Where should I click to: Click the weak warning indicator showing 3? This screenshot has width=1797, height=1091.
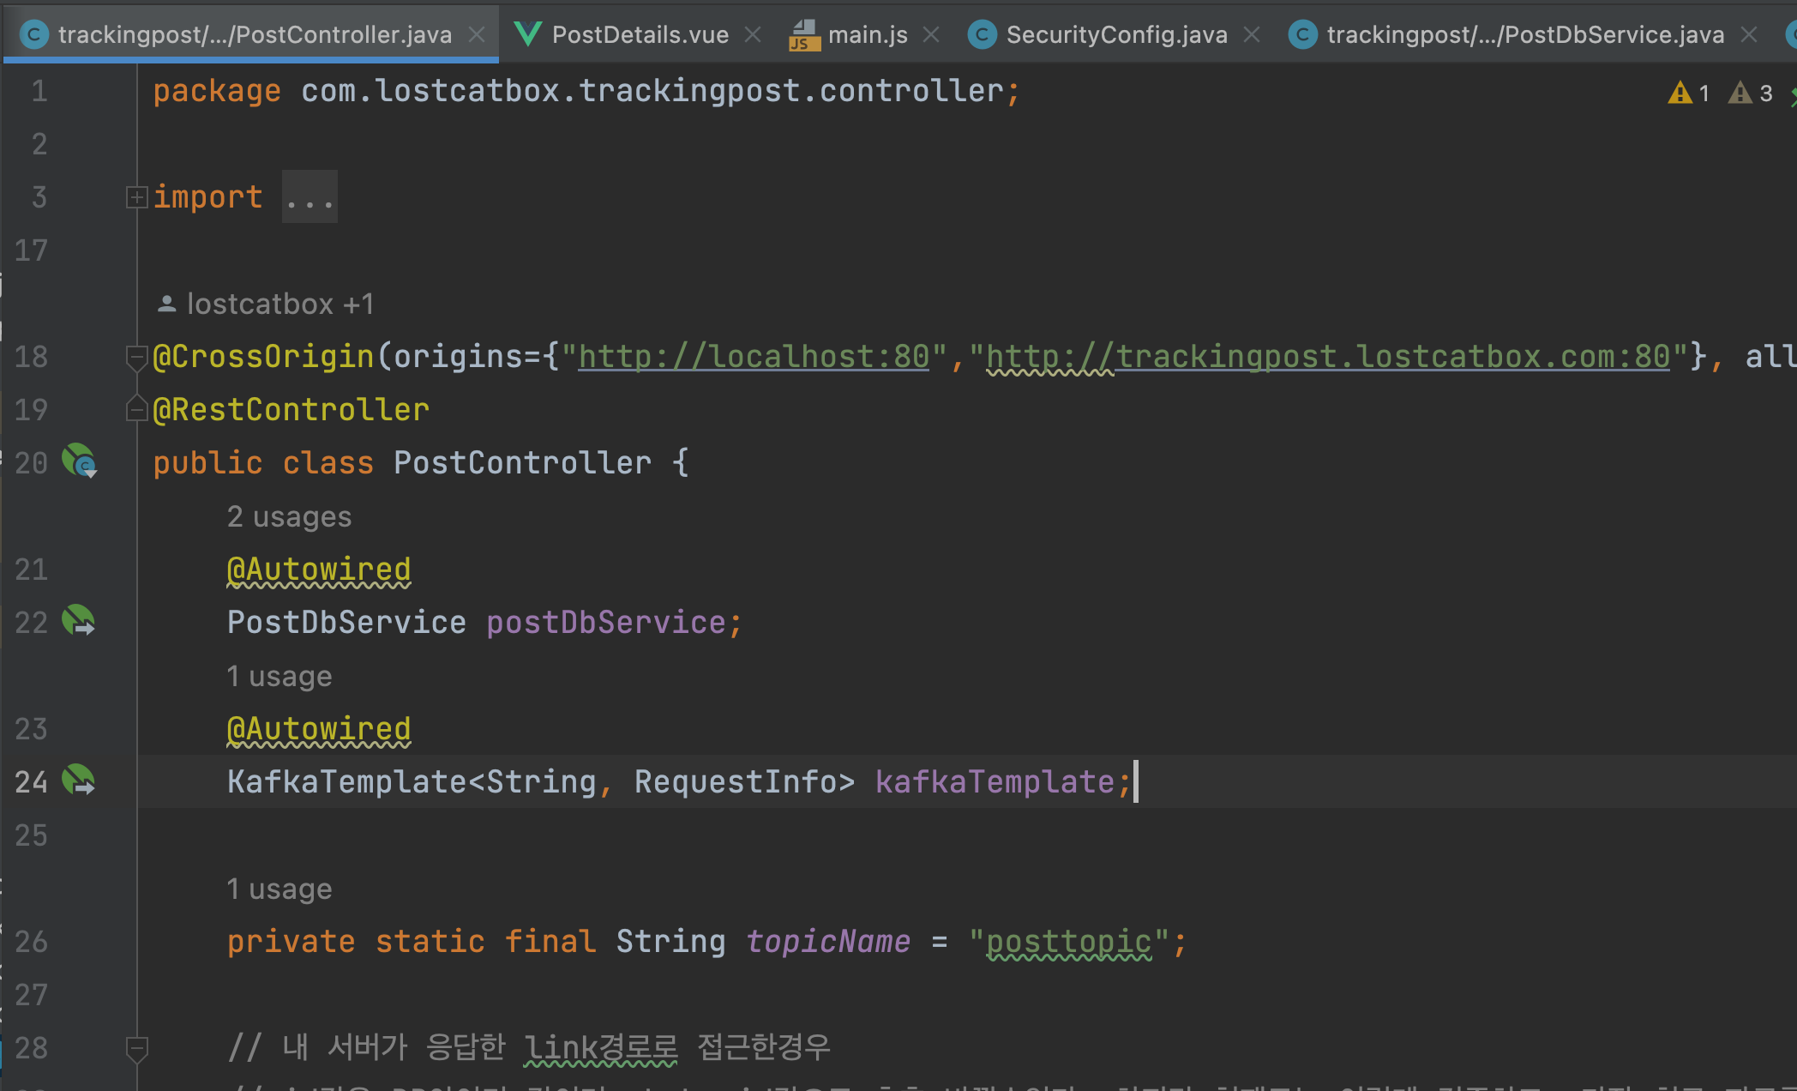coord(1749,93)
